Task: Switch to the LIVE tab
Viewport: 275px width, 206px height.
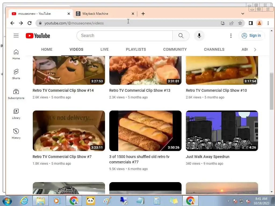Action: [x=104, y=49]
